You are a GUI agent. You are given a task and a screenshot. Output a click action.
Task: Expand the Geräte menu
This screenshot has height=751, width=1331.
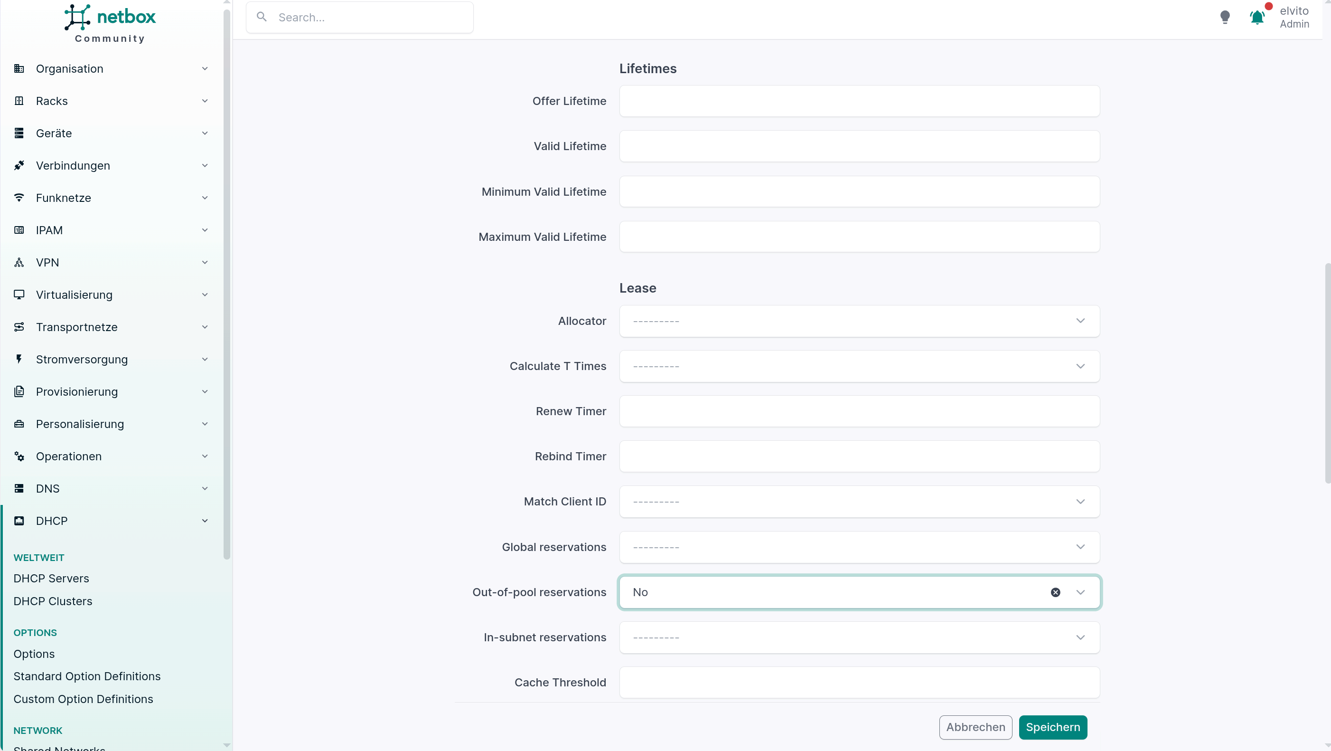tap(112, 133)
